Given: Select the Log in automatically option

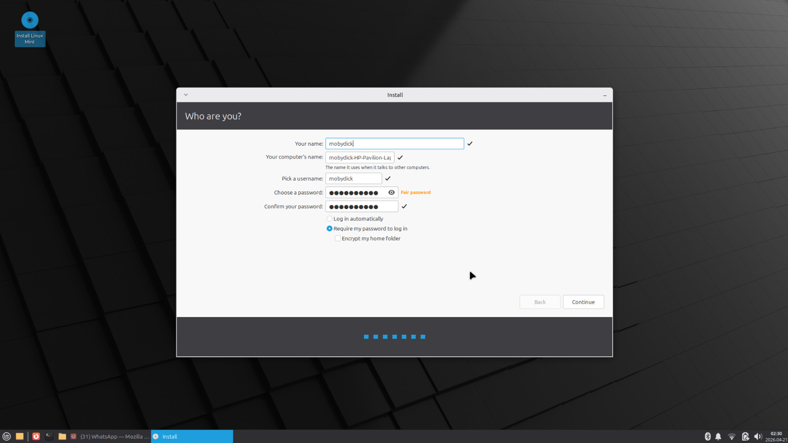Looking at the screenshot, I should pos(329,219).
